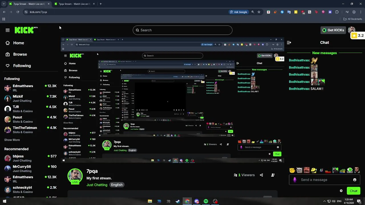Open TJR channel in Following
365x205 pixels.
pyautogui.click(x=30, y=109)
